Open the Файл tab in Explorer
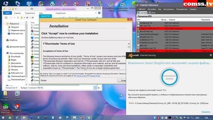The height and width of the screenshot is (120, 213). [7, 13]
